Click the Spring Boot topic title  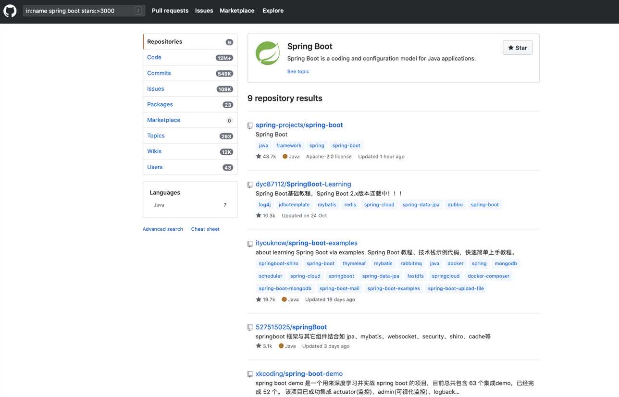310,47
